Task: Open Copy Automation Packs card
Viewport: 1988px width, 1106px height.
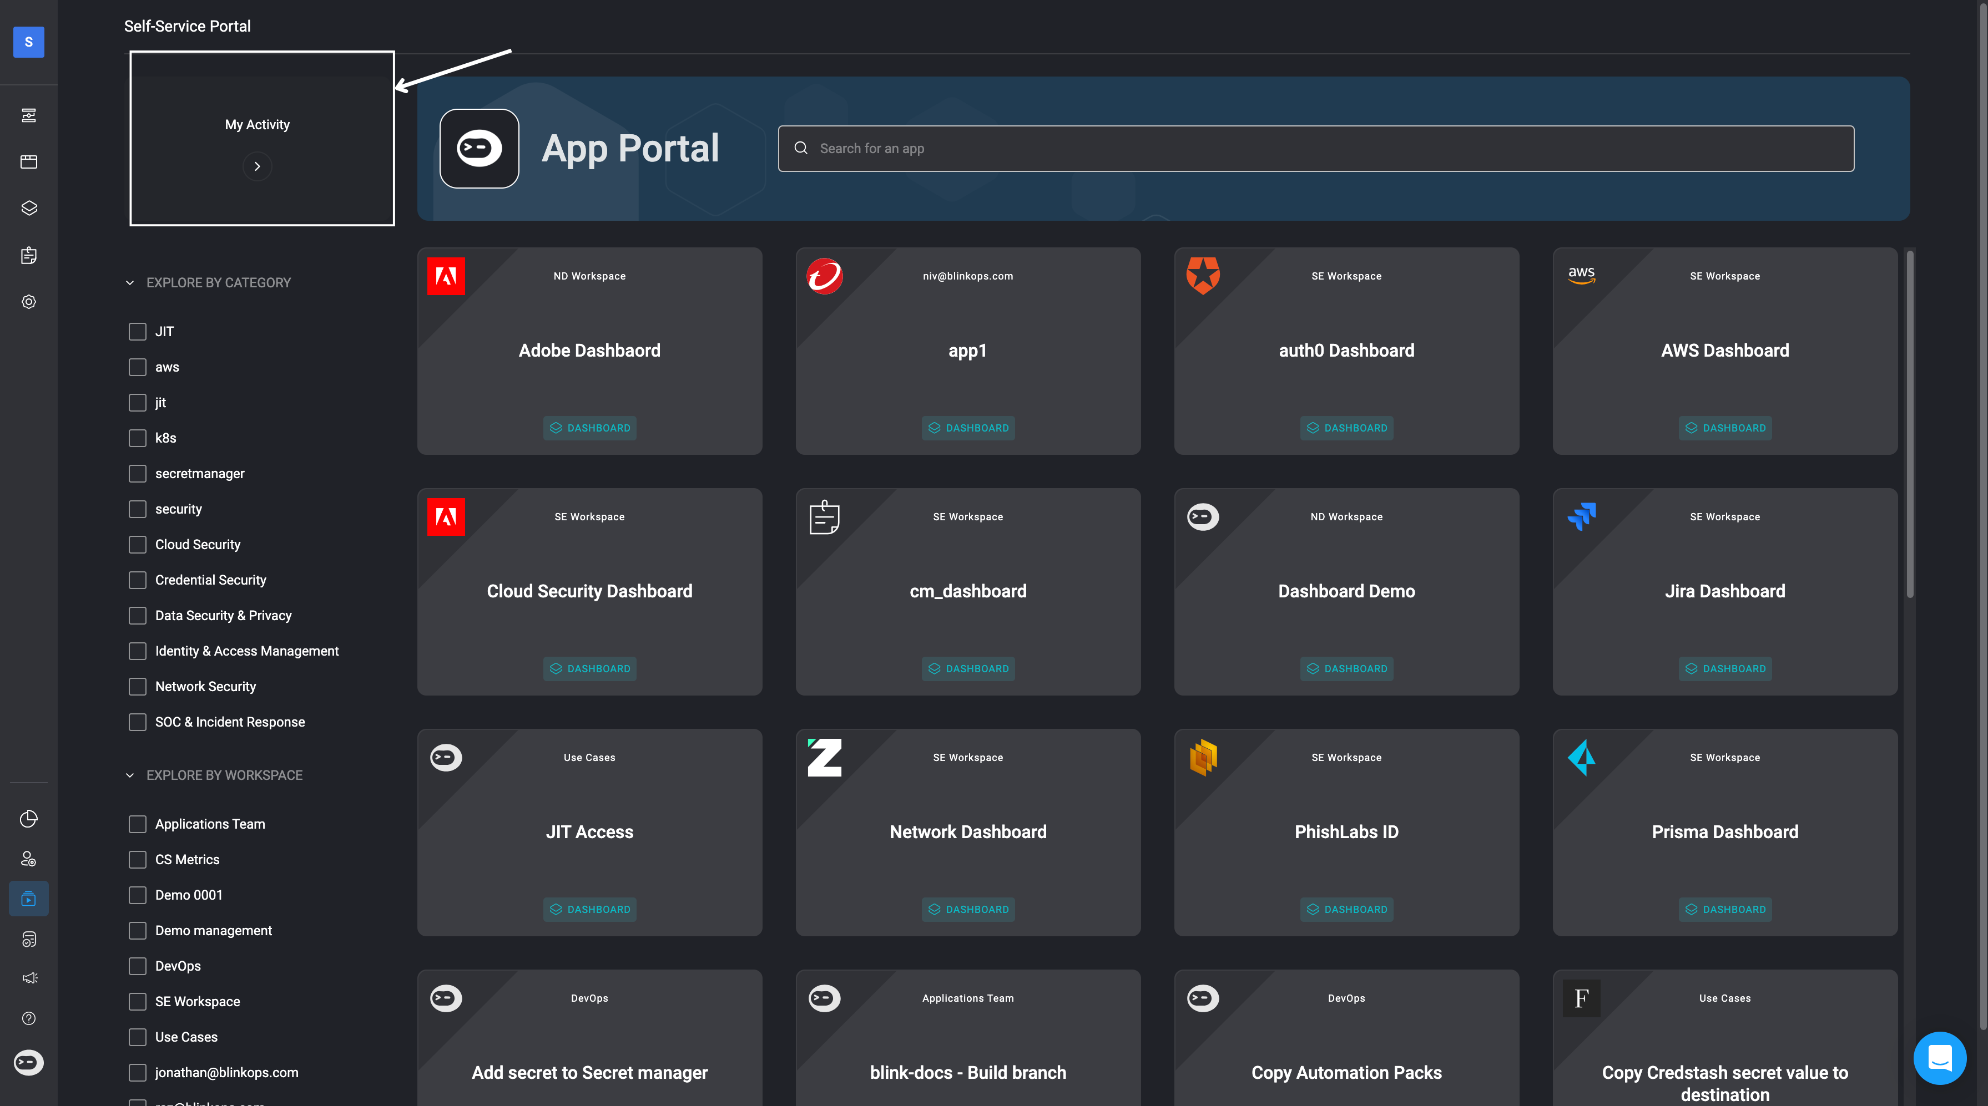Action: (1346, 1037)
